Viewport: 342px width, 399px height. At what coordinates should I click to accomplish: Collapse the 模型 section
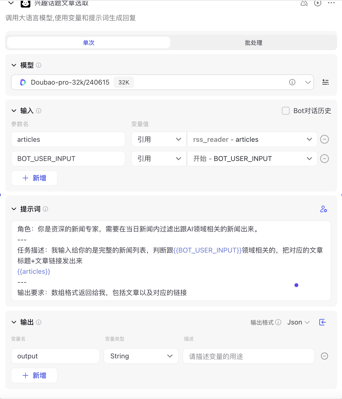(14, 65)
